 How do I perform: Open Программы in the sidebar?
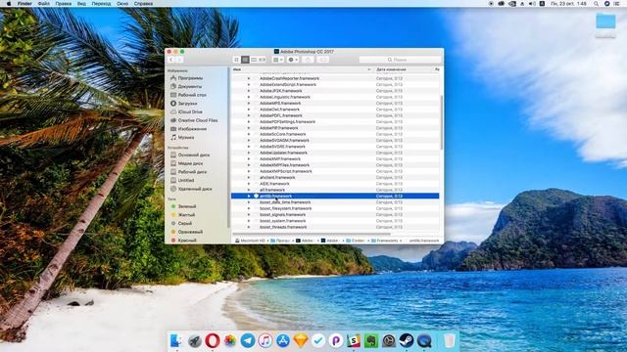(187, 78)
